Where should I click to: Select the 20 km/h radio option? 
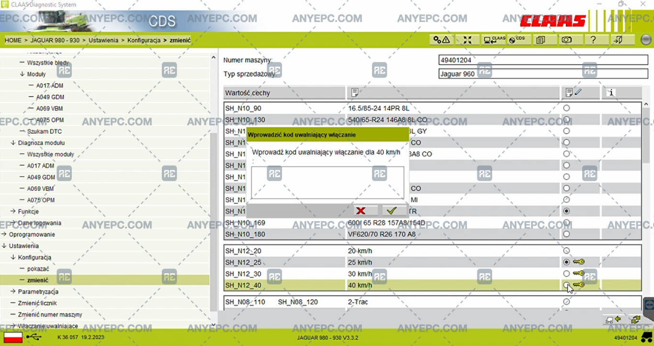(566, 250)
